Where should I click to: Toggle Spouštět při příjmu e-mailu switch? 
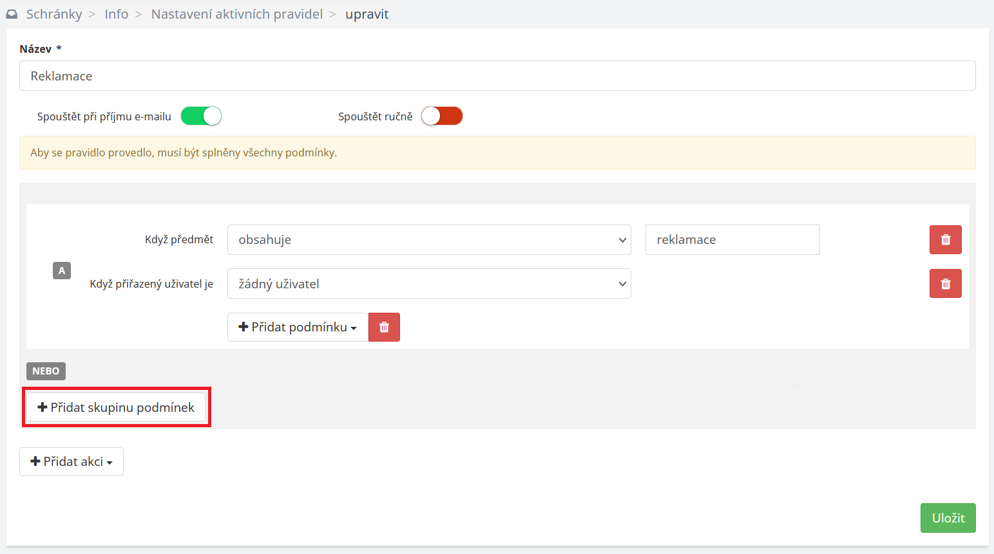201,116
